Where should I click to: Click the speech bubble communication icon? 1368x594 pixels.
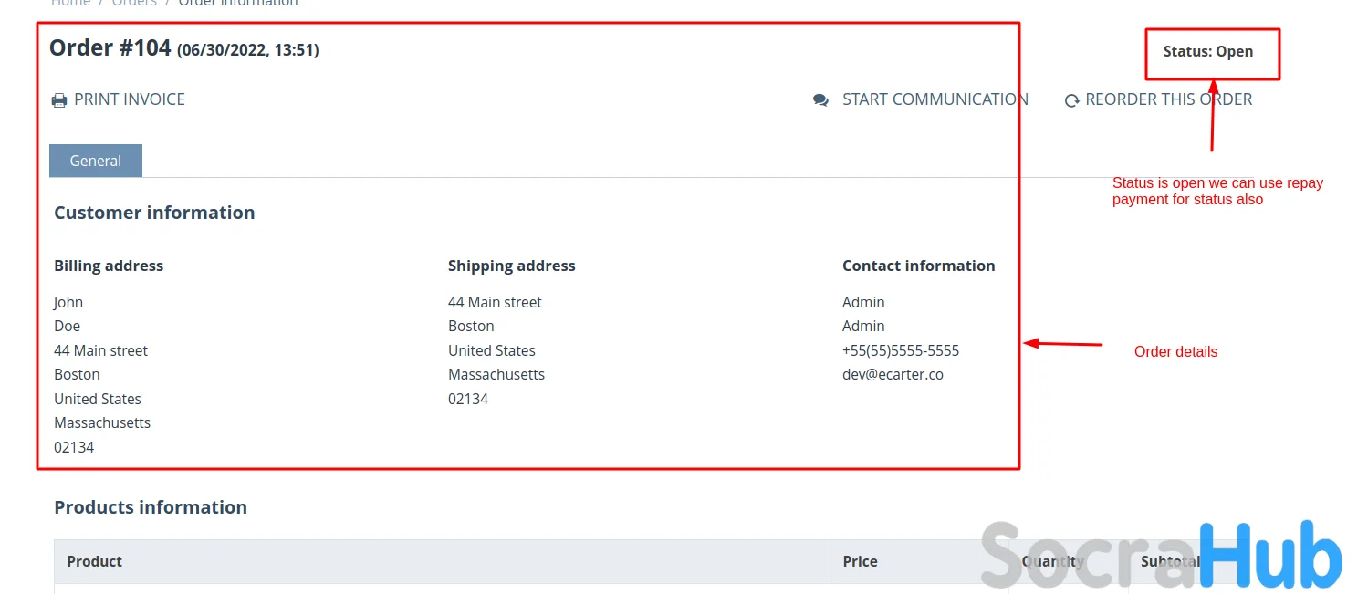coord(820,100)
